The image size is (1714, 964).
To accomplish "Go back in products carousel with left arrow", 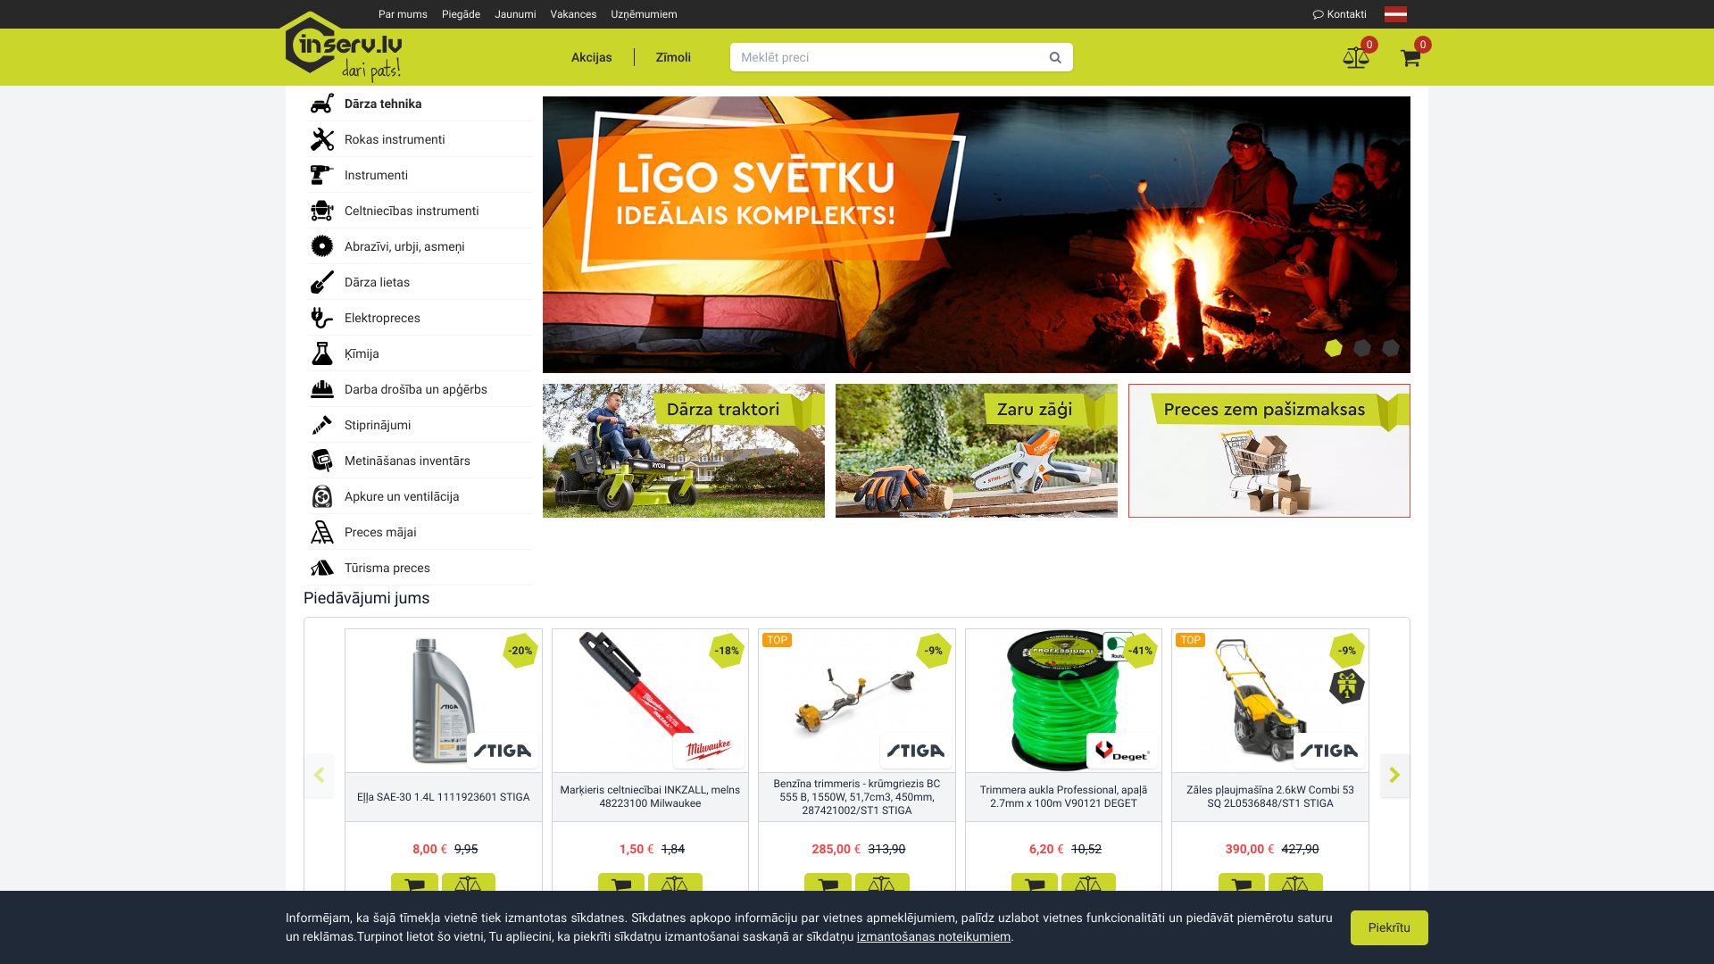I will click(x=319, y=776).
